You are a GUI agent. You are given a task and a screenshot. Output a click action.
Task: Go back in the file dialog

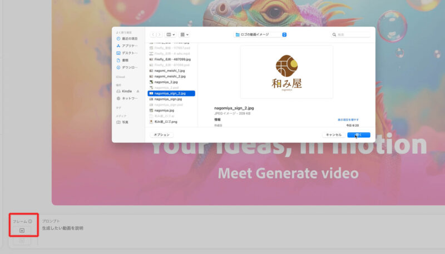tap(153, 34)
